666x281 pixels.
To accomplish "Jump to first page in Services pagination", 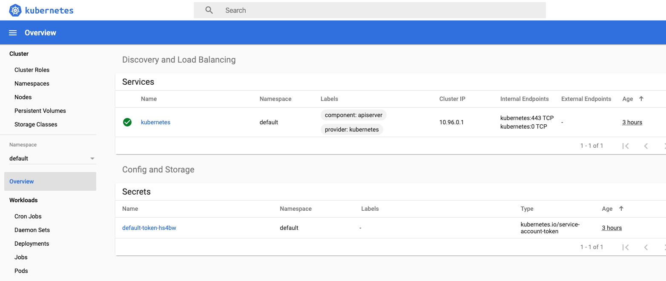I will click(x=626, y=146).
